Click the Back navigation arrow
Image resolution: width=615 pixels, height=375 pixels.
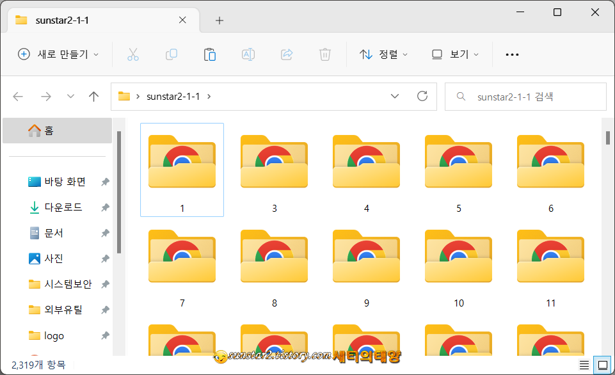coord(17,96)
